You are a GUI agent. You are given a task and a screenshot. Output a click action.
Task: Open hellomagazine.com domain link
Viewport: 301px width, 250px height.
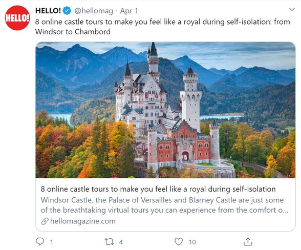click(83, 221)
